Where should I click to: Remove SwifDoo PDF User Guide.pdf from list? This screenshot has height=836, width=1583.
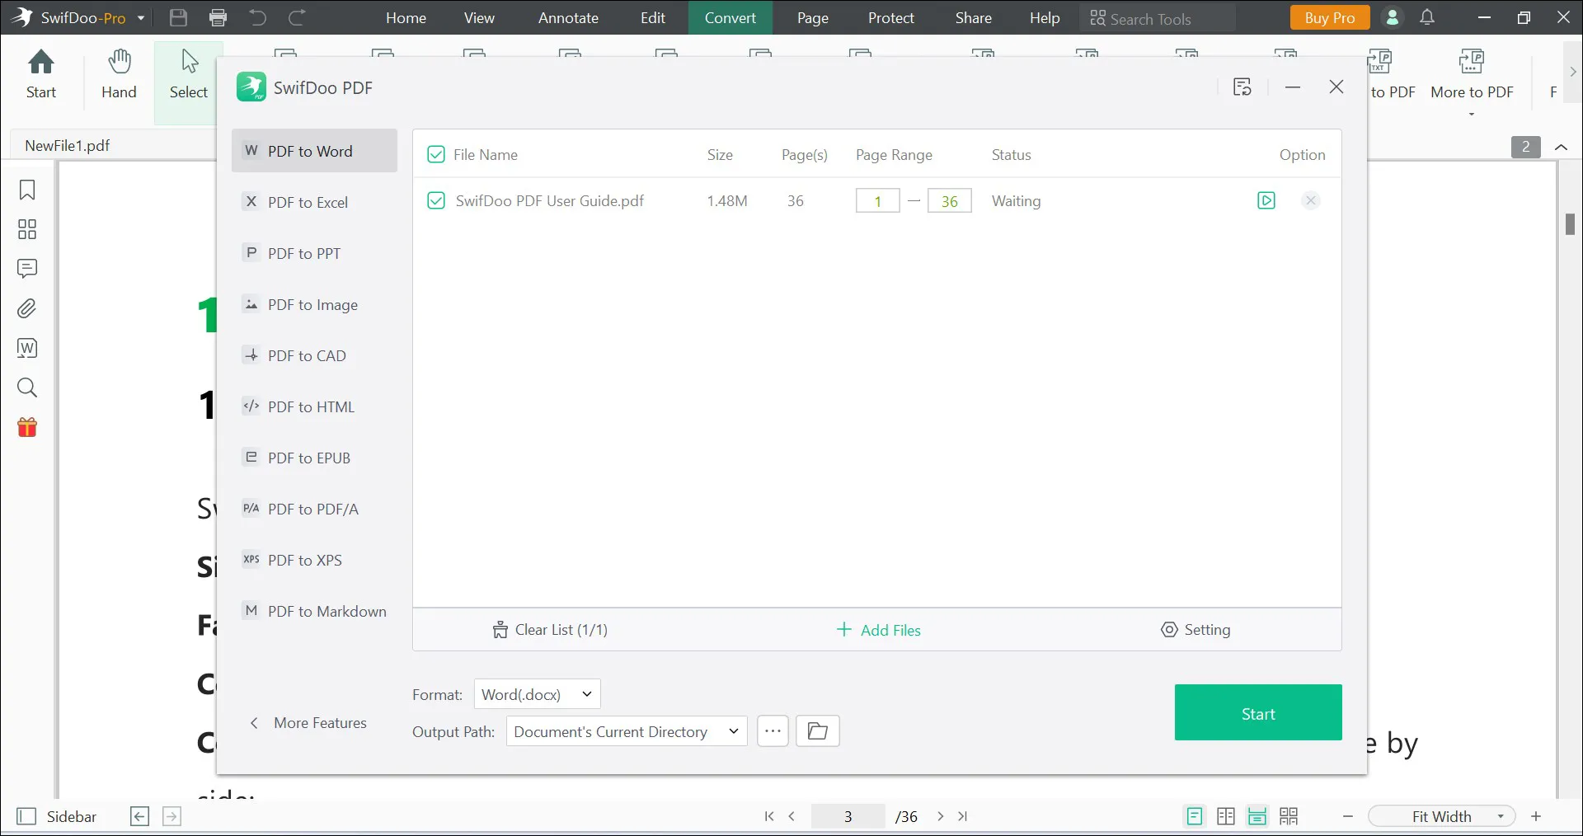[1310, 200]
